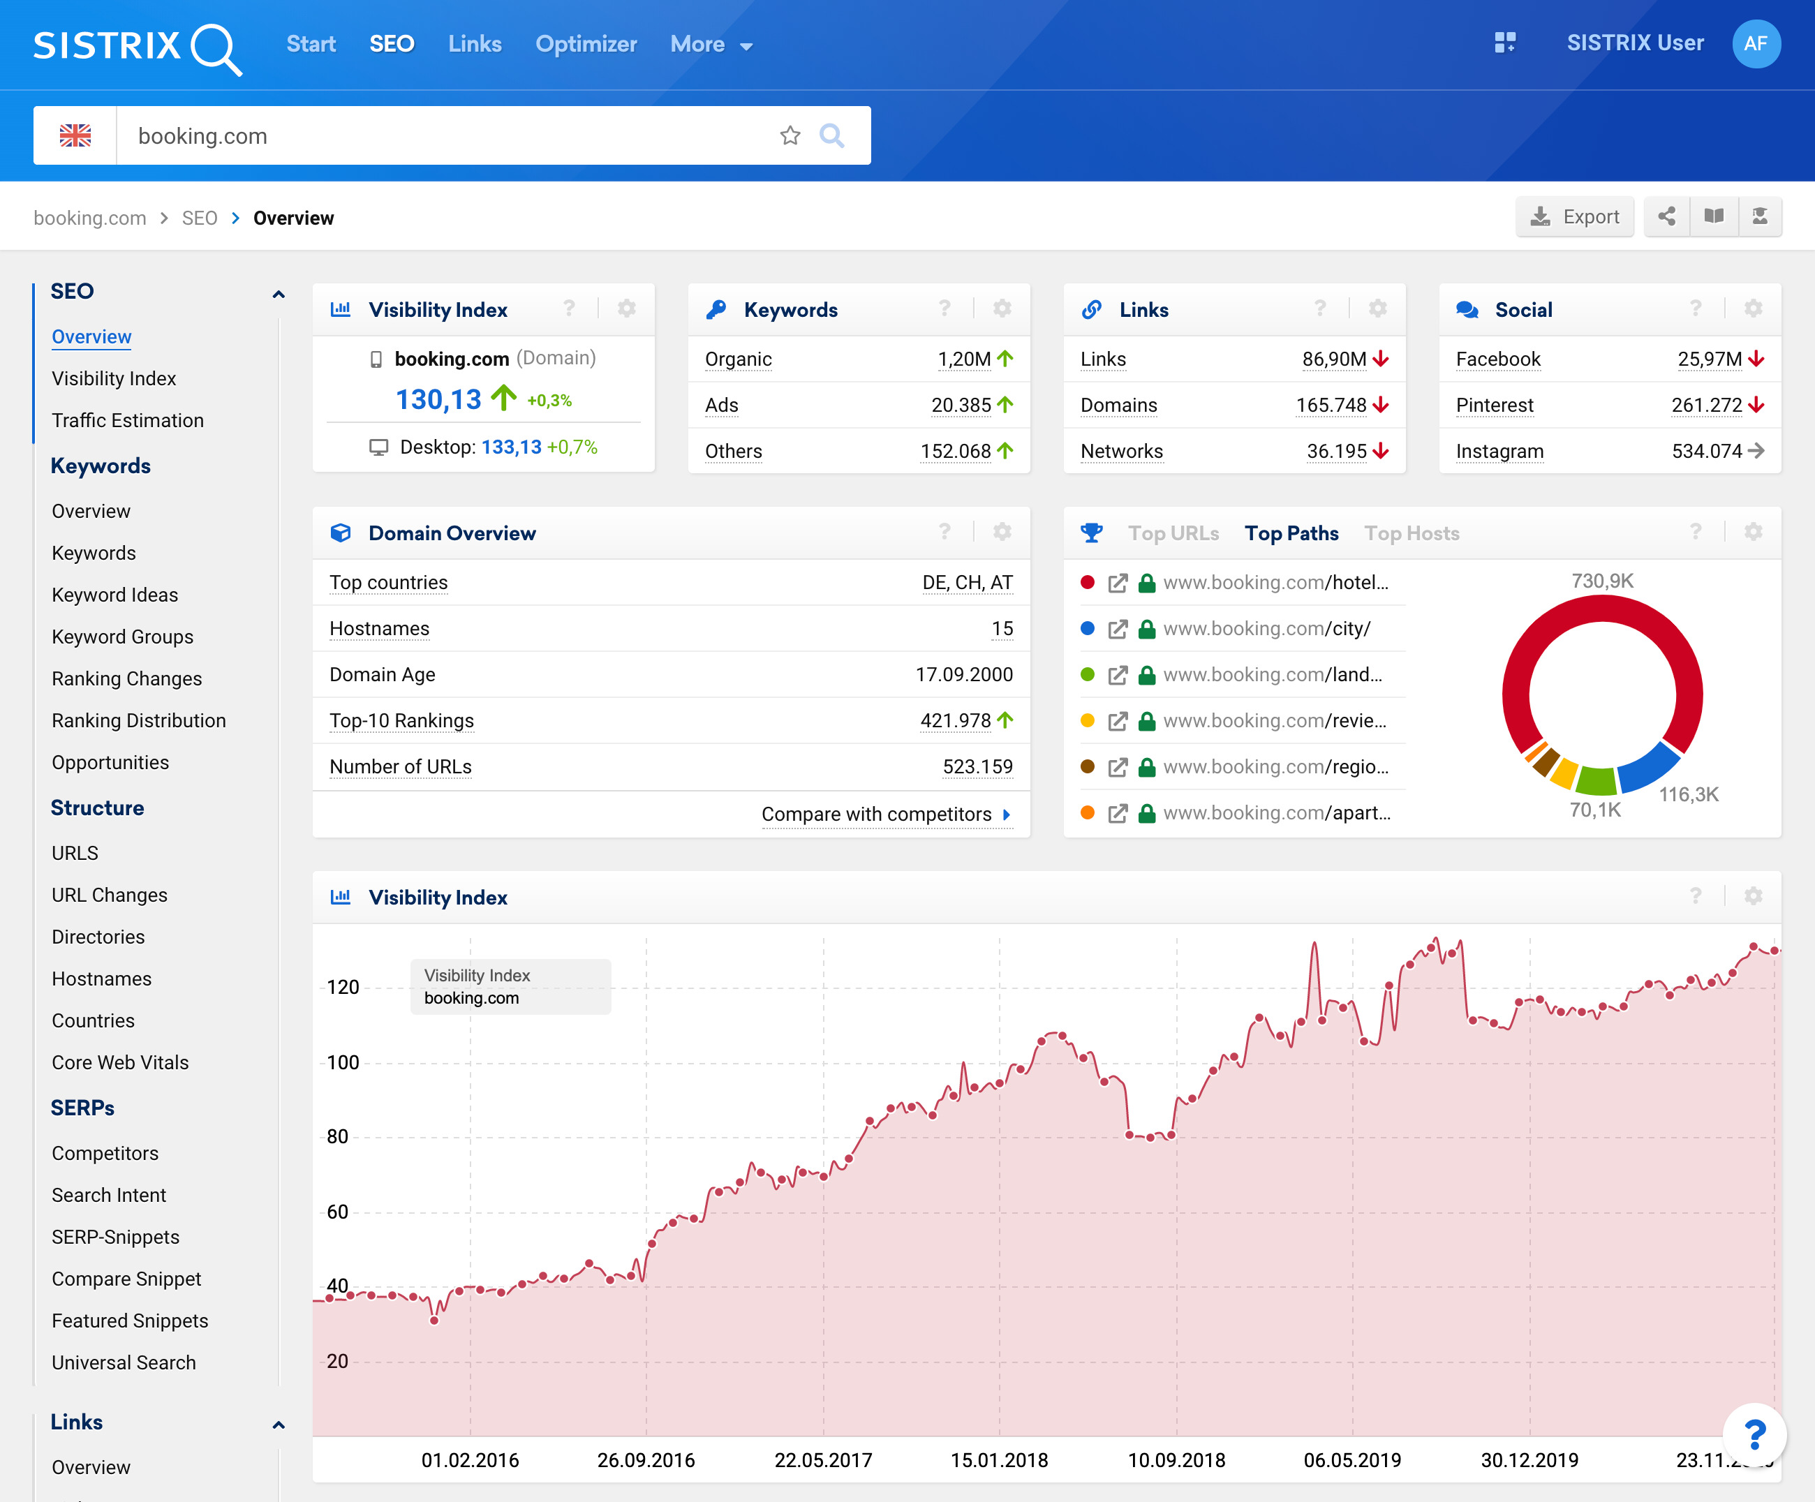Open external link icon for /hotel path
1815x1502 pixels.
point(1118,583)
